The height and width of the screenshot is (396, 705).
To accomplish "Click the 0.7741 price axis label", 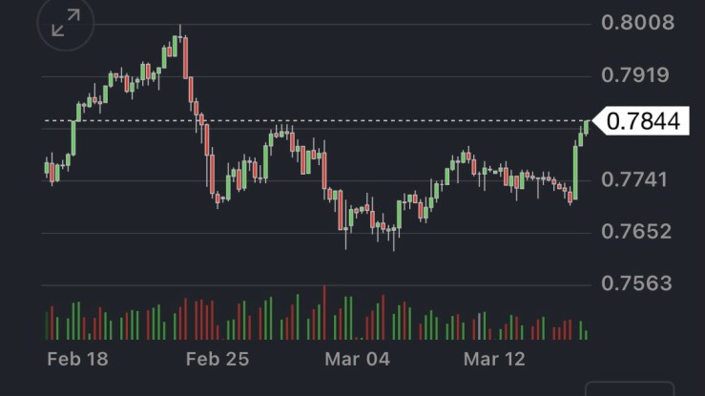I will click(638, 179).
